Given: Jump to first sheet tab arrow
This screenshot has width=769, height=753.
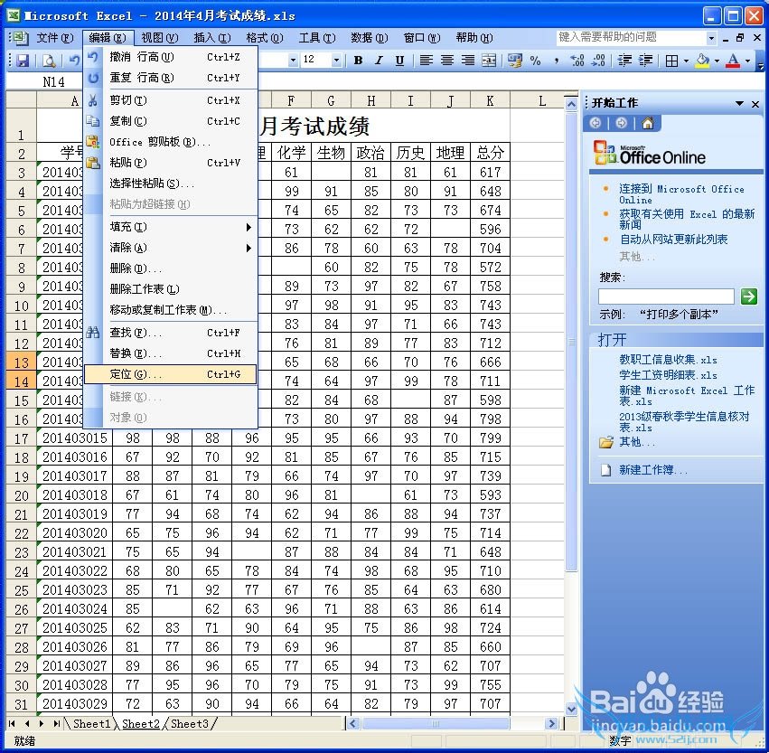Looking at the screenshot, I should point(13,723).
